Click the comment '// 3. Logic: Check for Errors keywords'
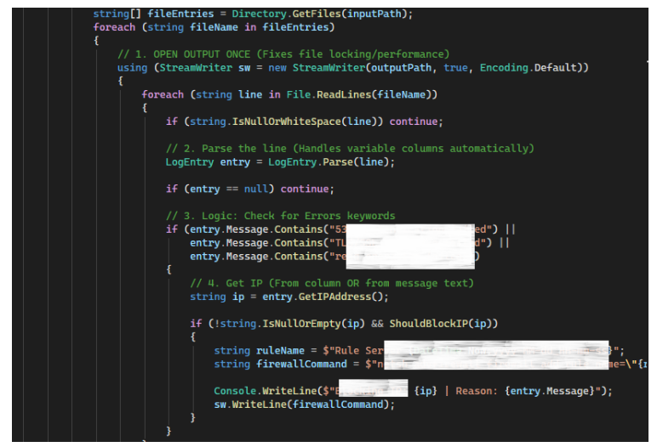The height and width of the screenshot is (447, 657). click(x=280, y=216)
